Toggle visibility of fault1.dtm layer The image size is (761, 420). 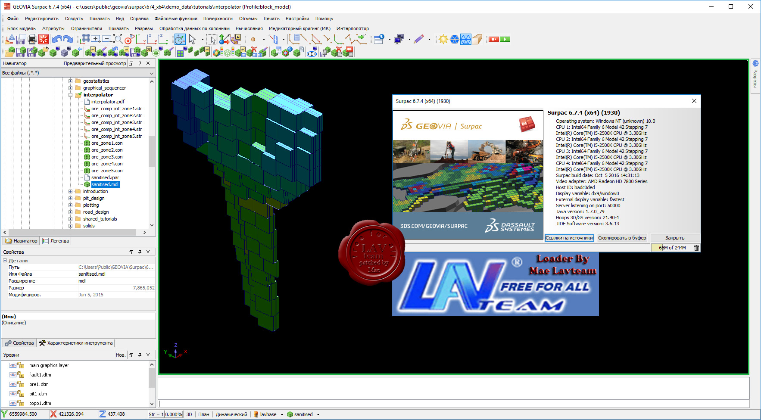coord(13,375)
